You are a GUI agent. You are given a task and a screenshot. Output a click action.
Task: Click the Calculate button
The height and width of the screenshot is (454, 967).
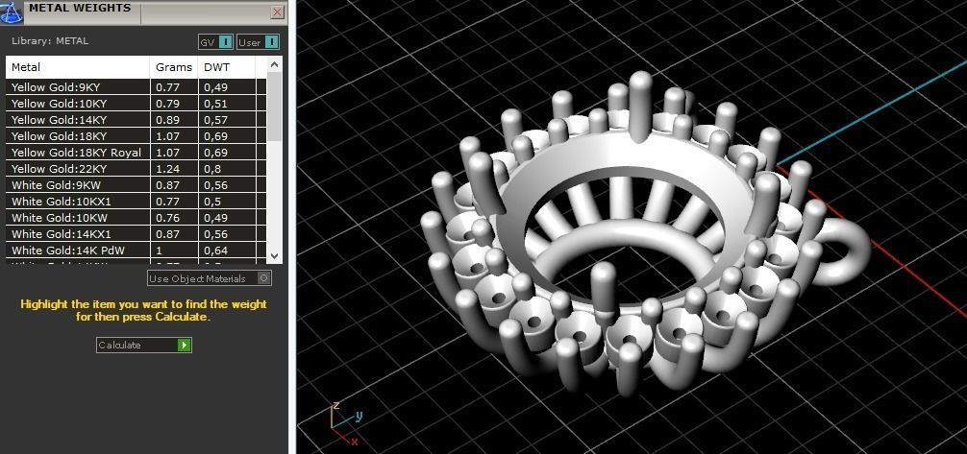143,345
